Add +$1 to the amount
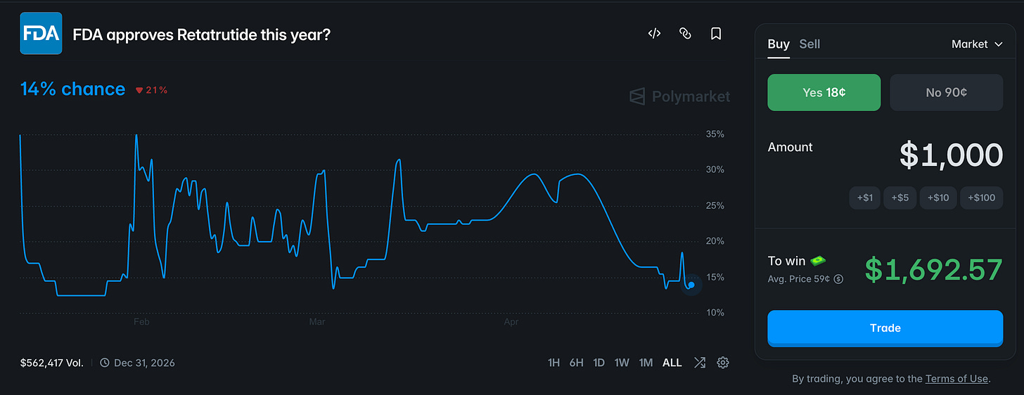The width and height of the screenshot is (1024, 395). pos(864,197)
